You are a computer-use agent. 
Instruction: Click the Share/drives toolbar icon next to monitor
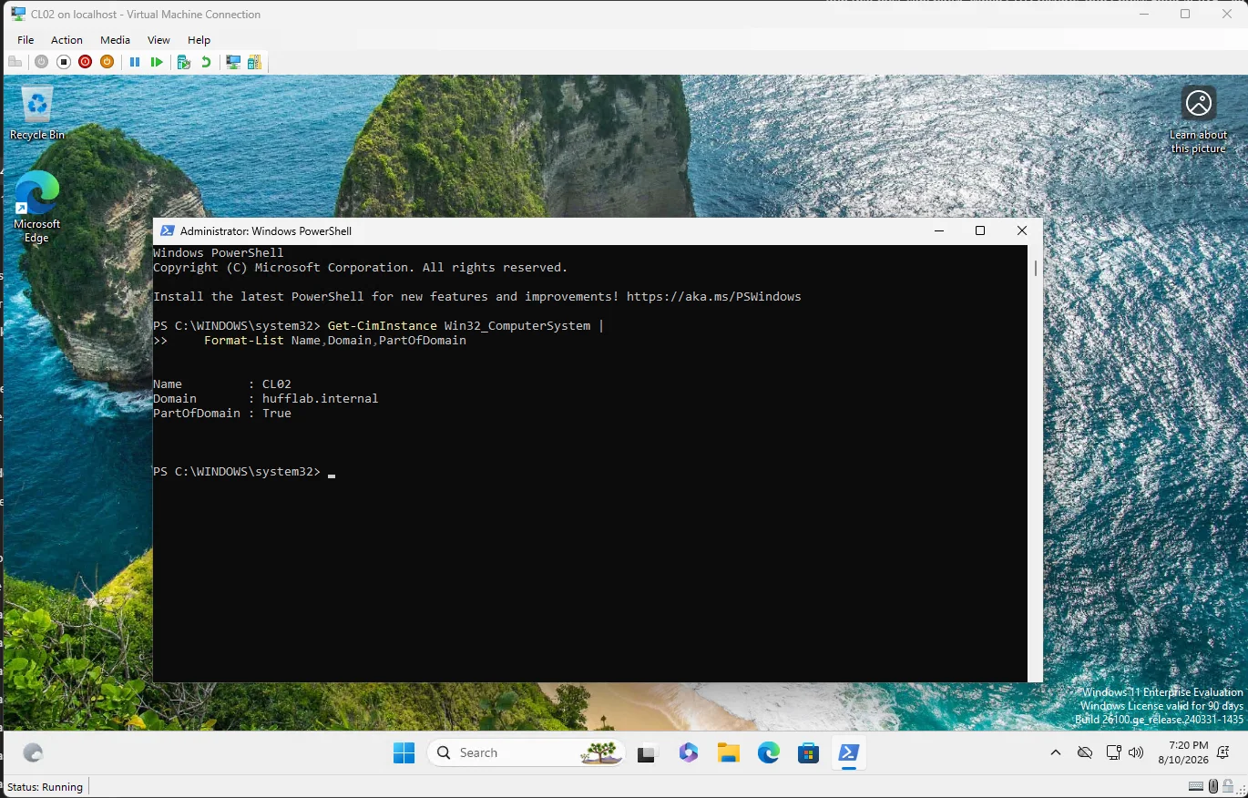(254, 62)
